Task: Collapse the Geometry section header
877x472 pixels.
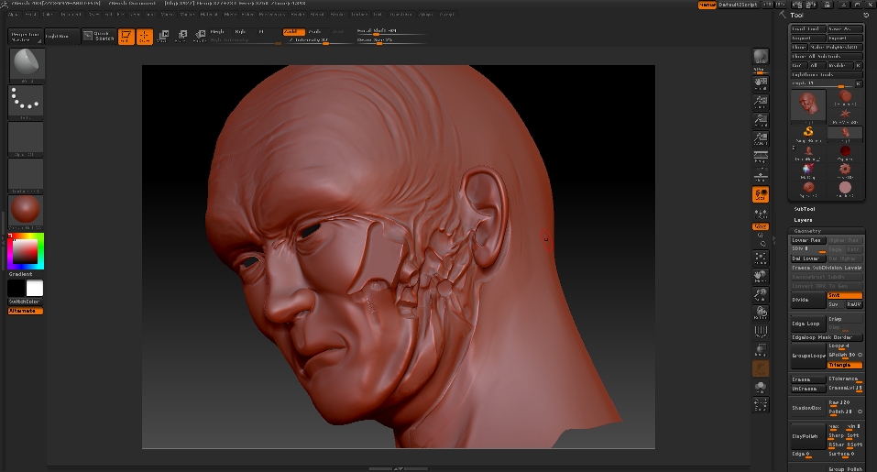Action: pos(807,231)
